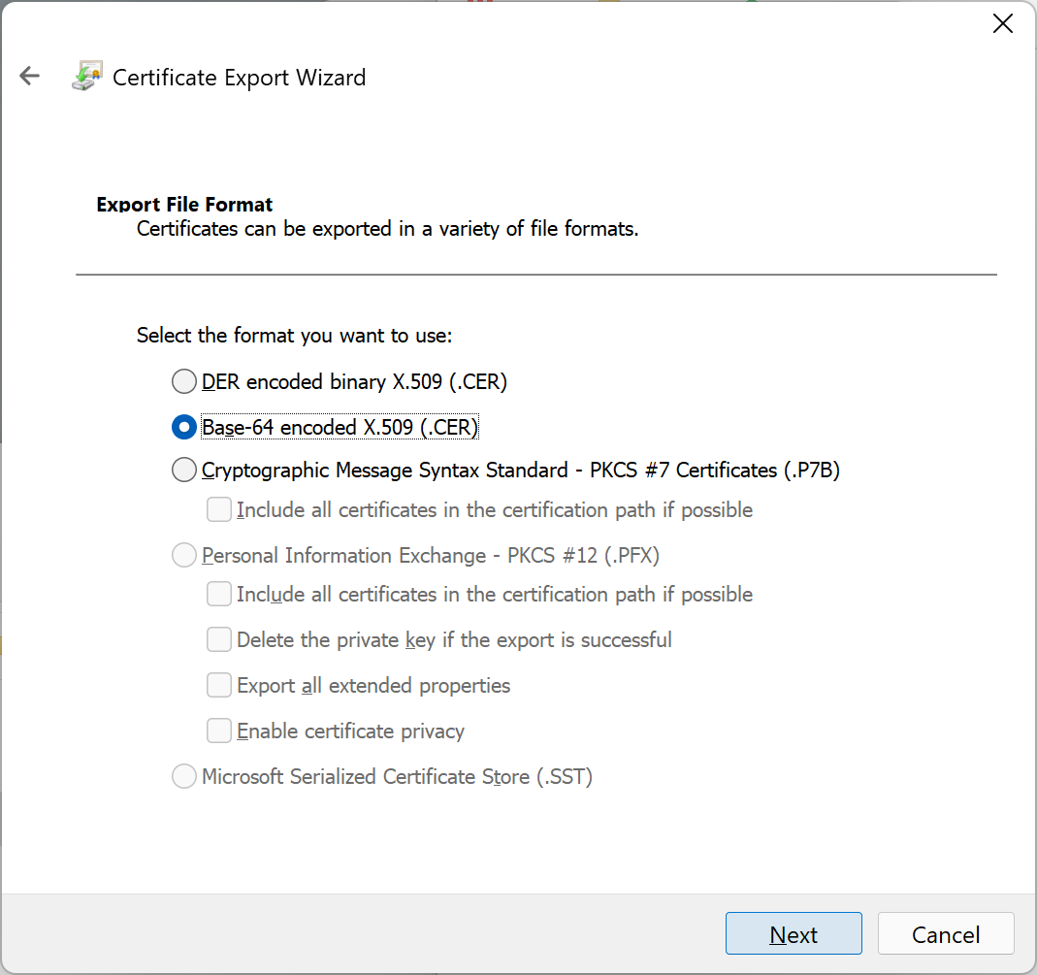The width and height of the screenshot is (1037, 975).
Task: Close the wizard with the X
Action: (1003, 24)
